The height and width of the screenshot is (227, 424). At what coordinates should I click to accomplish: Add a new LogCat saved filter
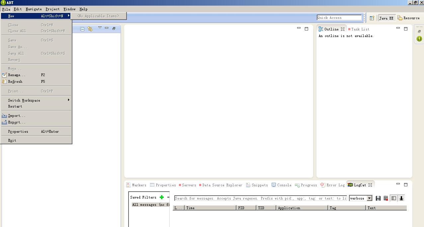pos(162,197)
